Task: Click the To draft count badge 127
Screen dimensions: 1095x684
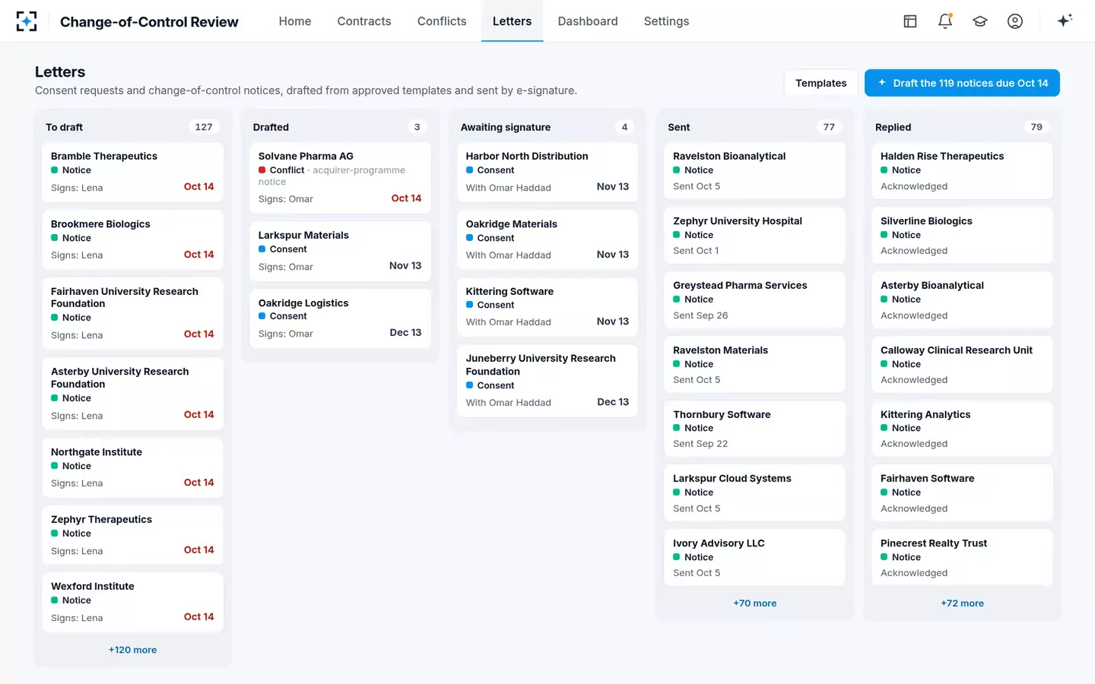Action: coord(204,127)
